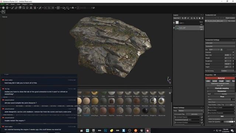Open the Normal format dropdown
Viewport: 236px width, 133px height.
tap(228, 64)
